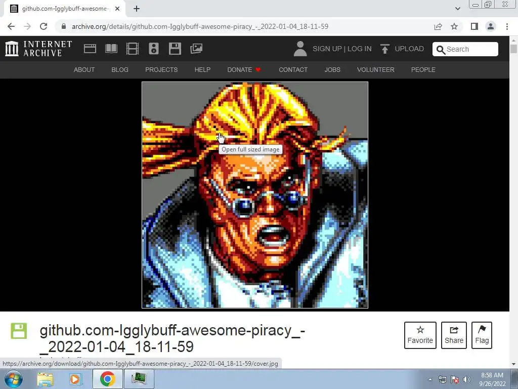Open the CONTACT menu item
This screenshot has width=518, height=389.
click(x=293, y=70)
